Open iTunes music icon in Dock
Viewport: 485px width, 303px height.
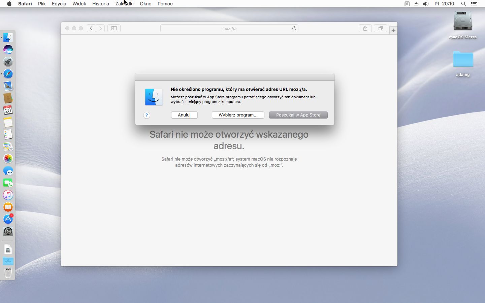(8, 195)
